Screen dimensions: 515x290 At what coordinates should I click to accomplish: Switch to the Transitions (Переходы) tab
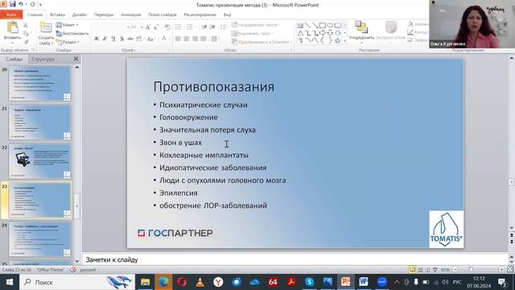point(104,14)
